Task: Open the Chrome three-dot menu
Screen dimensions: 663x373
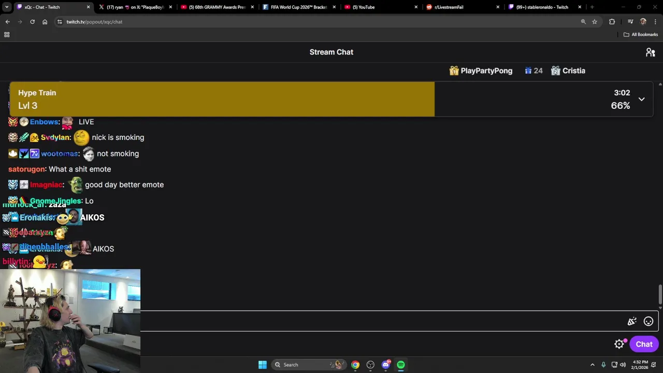Action: pyautogui.click(x=656, y=22)
